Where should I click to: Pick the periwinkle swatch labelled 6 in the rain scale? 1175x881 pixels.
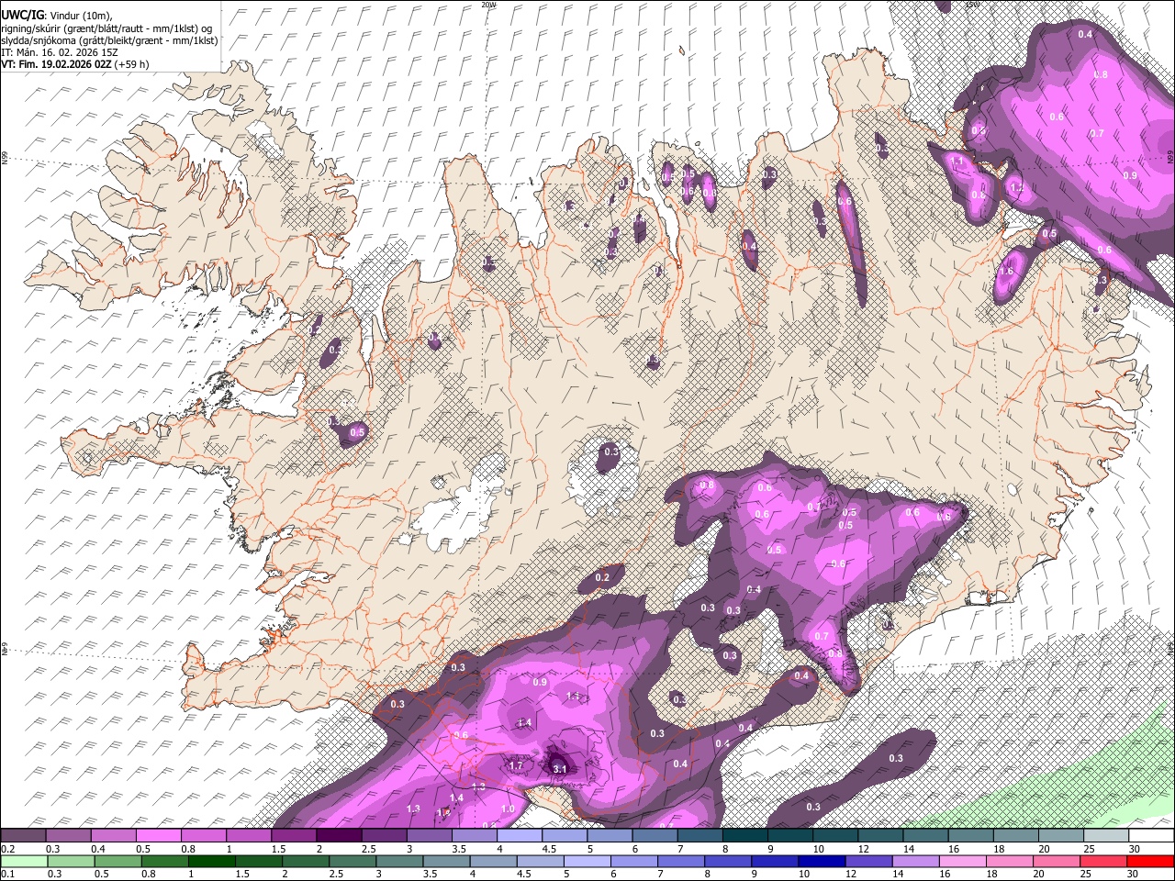634,861
